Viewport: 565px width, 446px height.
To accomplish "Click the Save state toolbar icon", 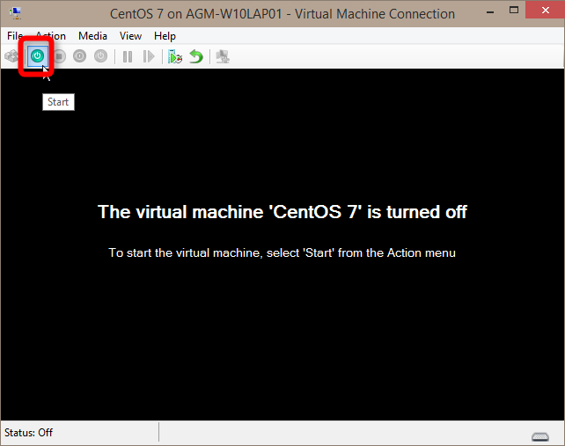I will coord(101,56).
